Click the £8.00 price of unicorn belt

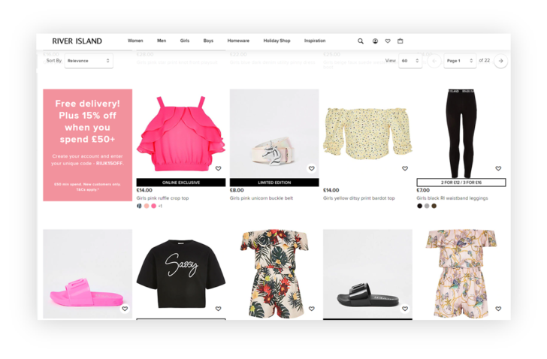[x=237, y=190]
